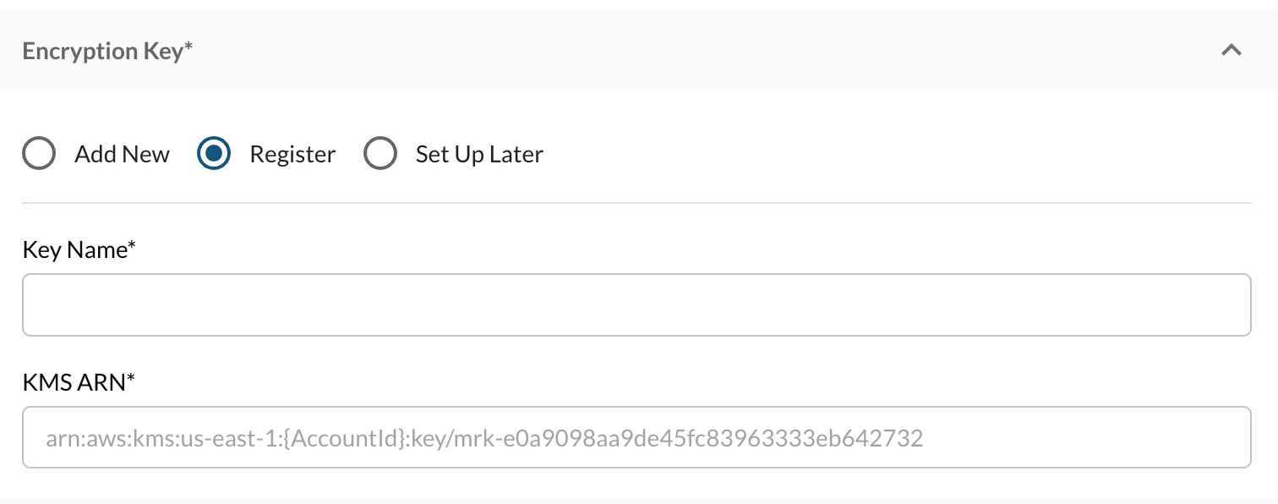Click the right end of Key Name box
The height and width of the screenshot is (504, 1278).
(x=1217, y=304)
